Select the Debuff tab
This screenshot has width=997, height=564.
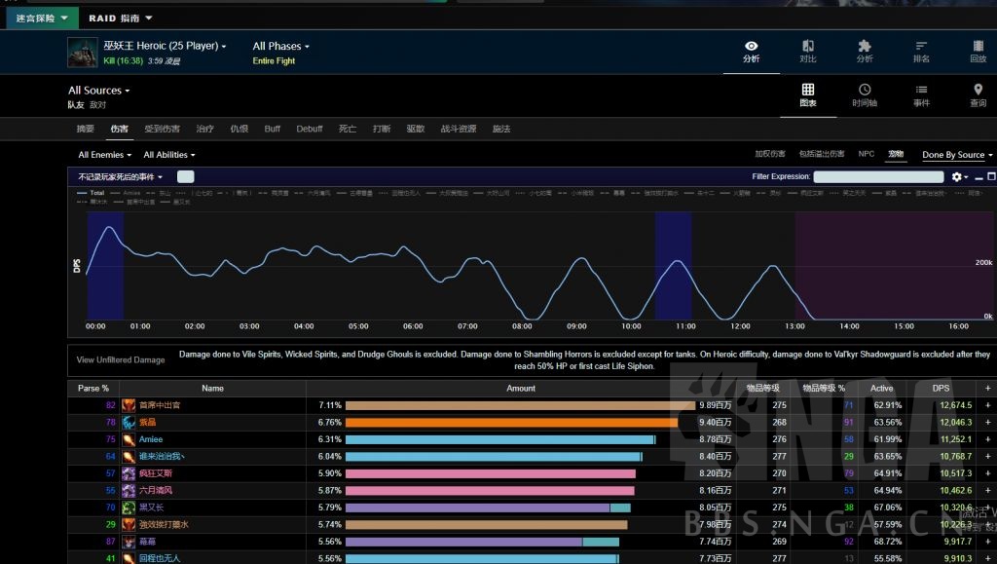[310, 129]
